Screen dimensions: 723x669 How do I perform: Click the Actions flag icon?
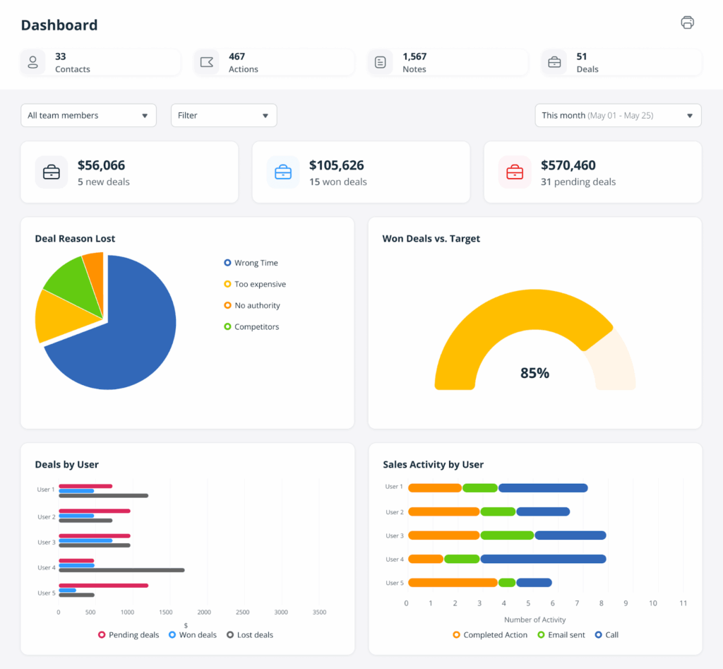[x=206, y=62]
